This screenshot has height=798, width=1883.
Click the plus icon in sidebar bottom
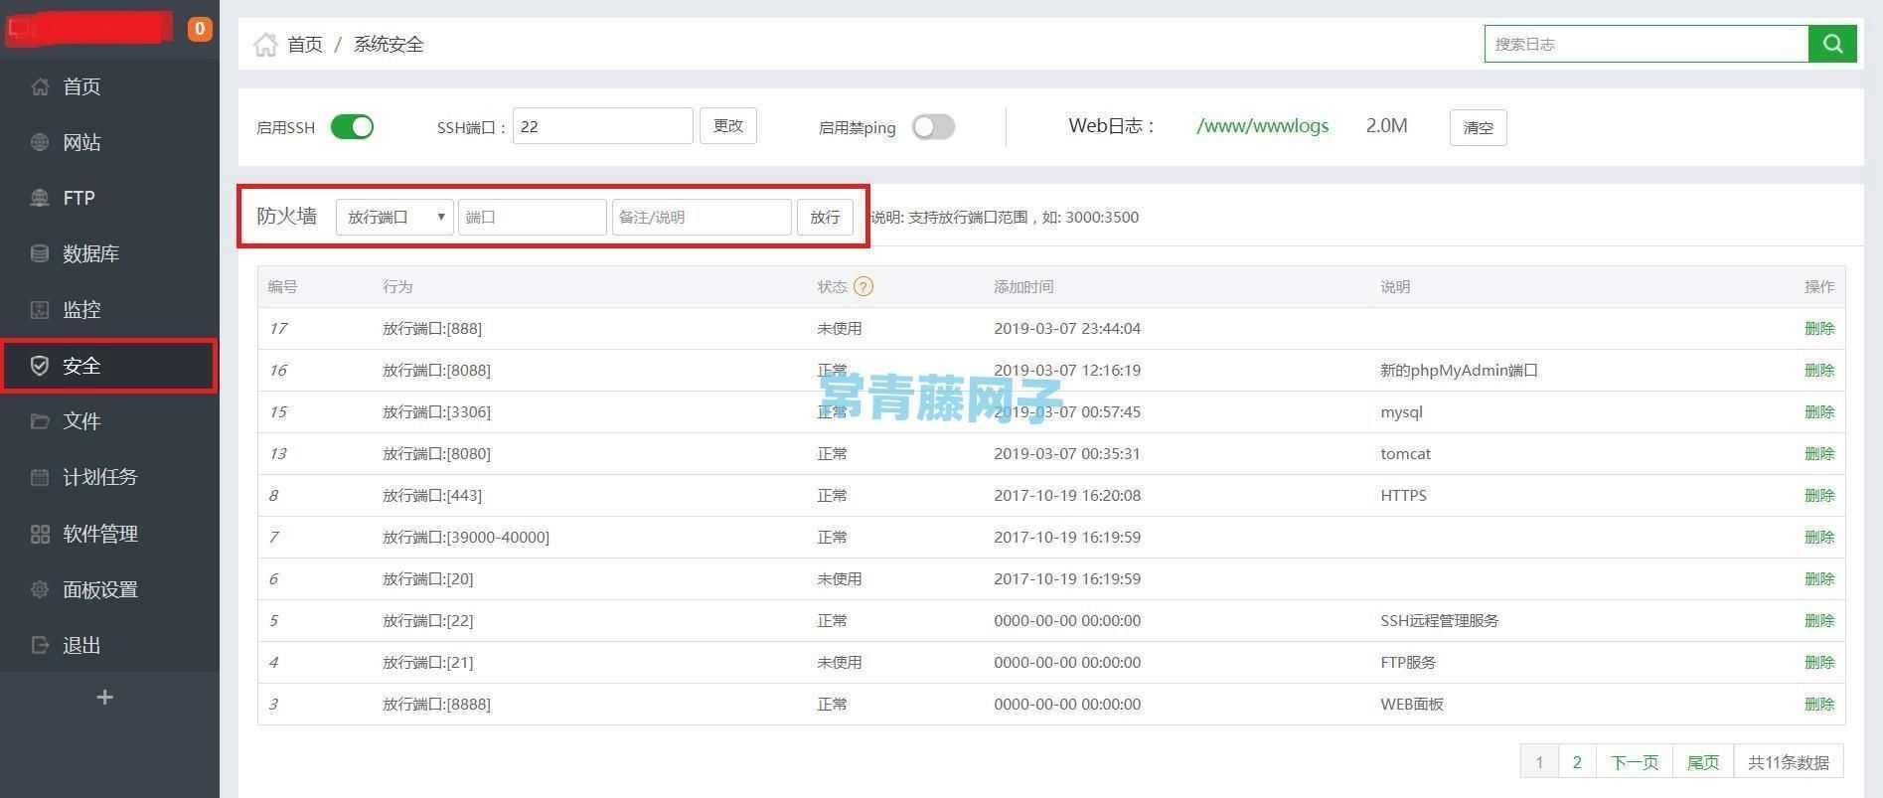[x=104, y=698]
